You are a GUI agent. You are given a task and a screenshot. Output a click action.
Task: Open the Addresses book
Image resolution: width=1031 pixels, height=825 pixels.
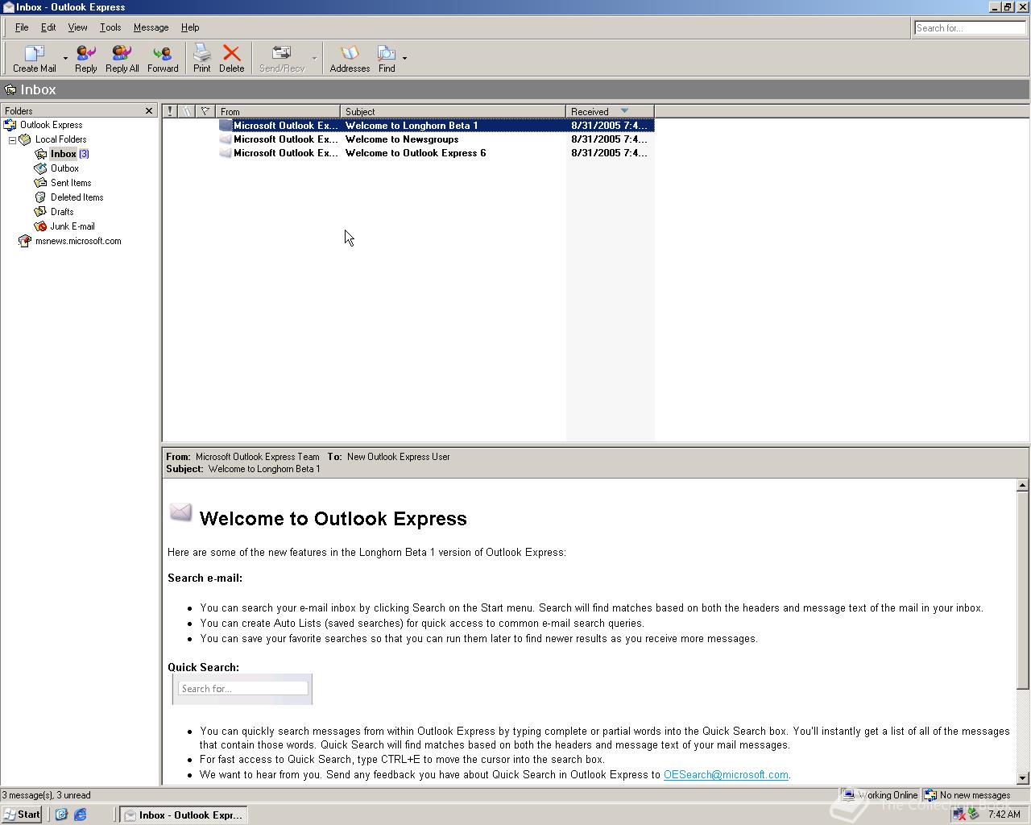coord(350,59)
